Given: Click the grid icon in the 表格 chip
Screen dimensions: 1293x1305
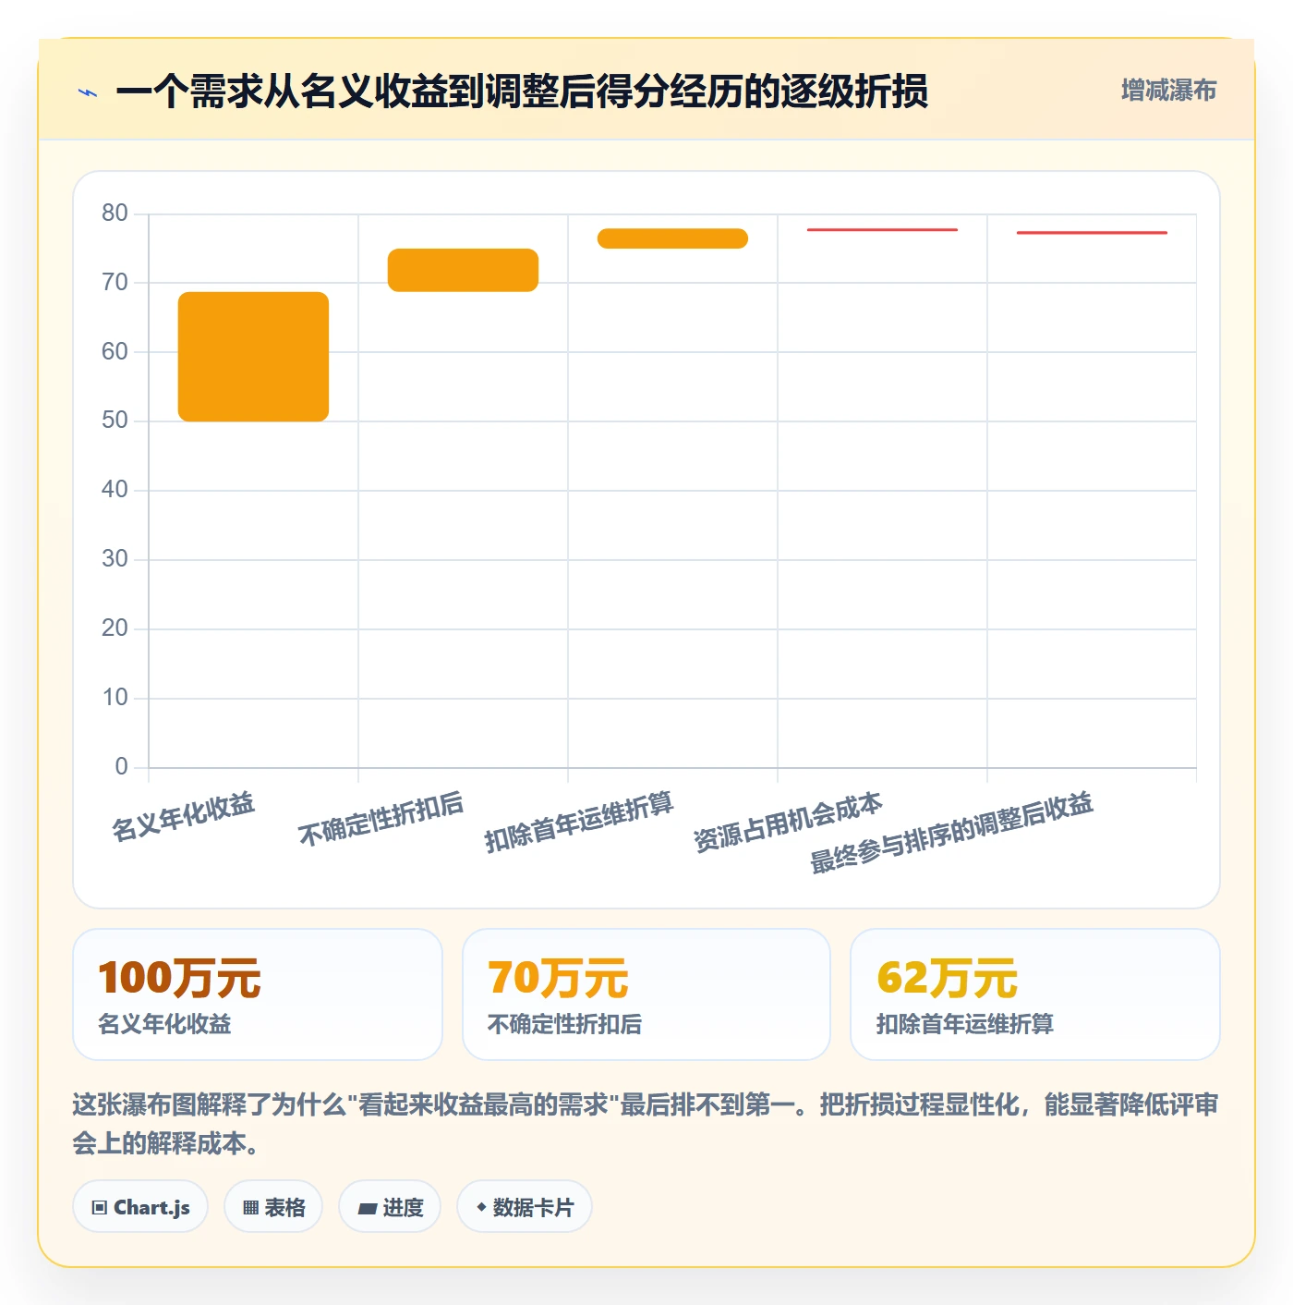Looking at the screenshot, I should pyautogui.click(x=250, y=1207).
